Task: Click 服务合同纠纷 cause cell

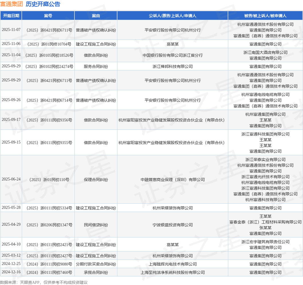Action: pyautogui.click(x=96, y=67)
